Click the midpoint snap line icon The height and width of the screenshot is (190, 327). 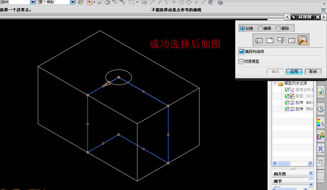pos(159,3)
